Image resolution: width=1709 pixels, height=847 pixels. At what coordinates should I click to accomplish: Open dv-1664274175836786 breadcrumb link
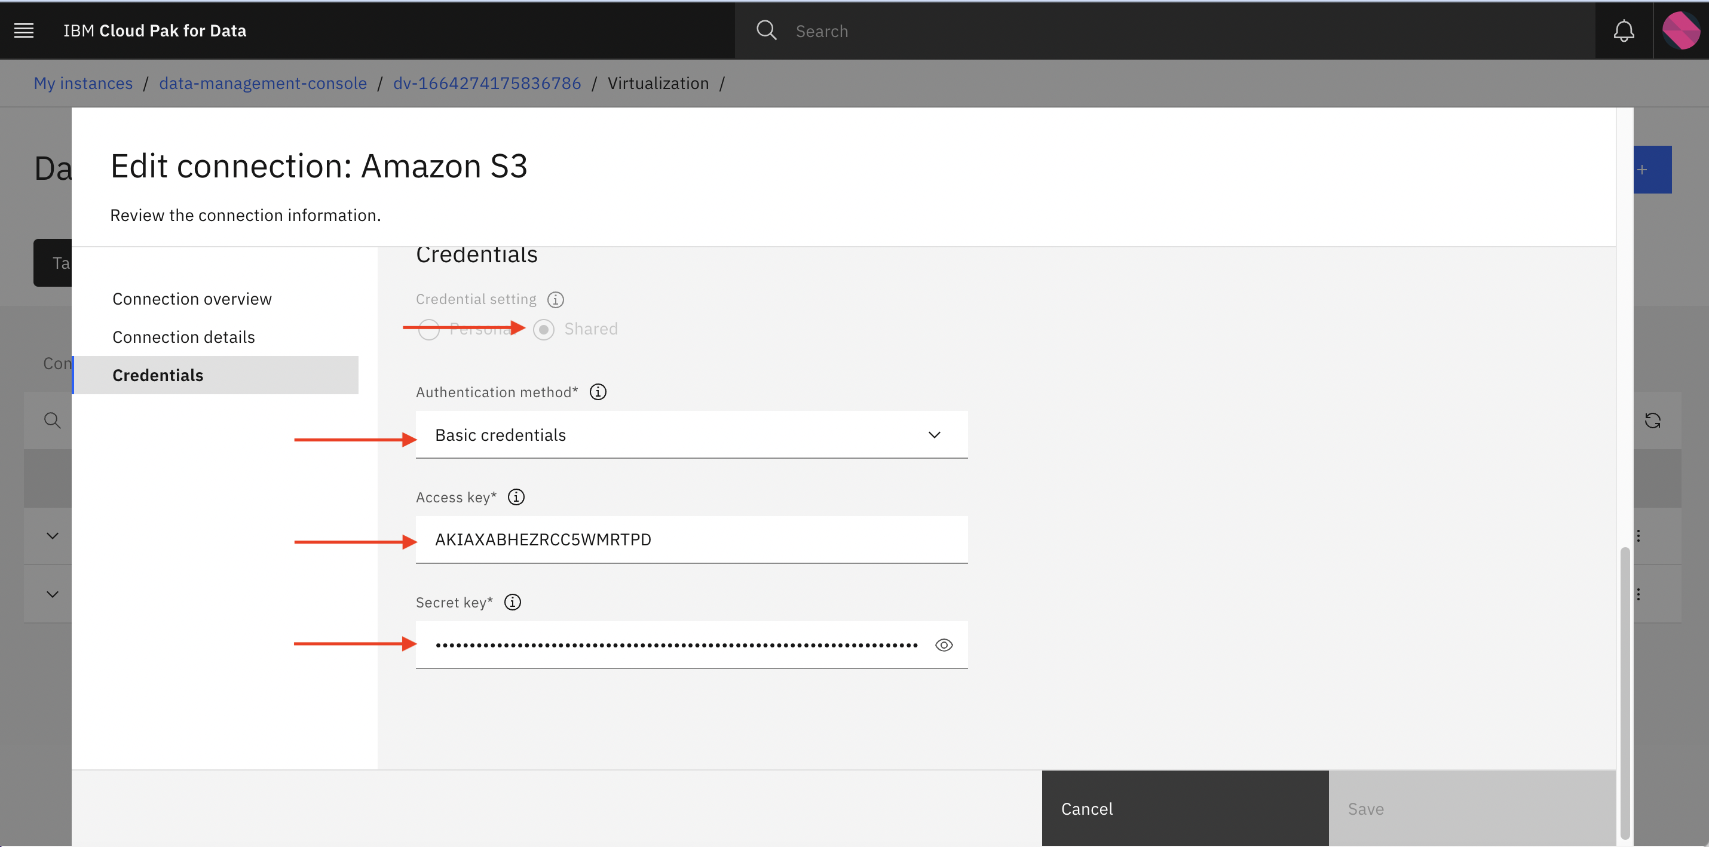pyautogui.click(x=487, y=84)
